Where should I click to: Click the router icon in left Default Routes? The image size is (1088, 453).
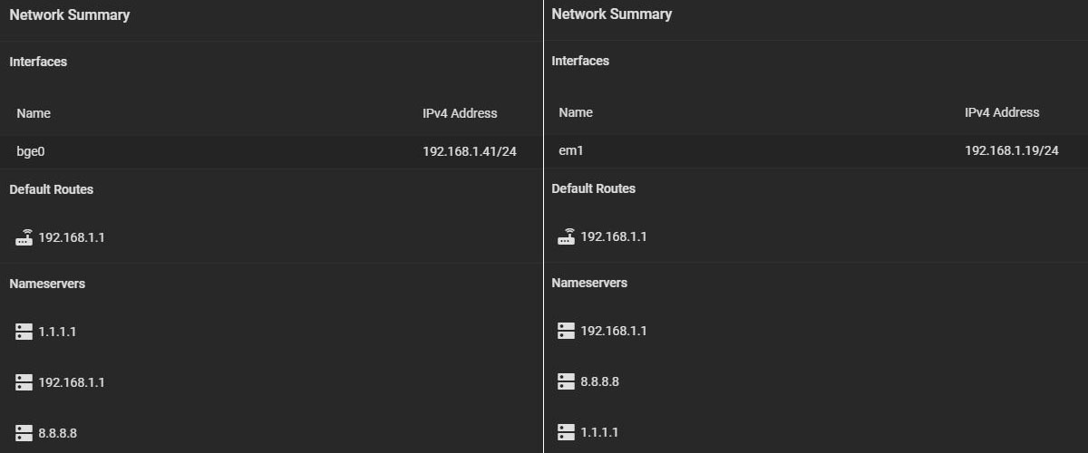(x=24, y=237)
